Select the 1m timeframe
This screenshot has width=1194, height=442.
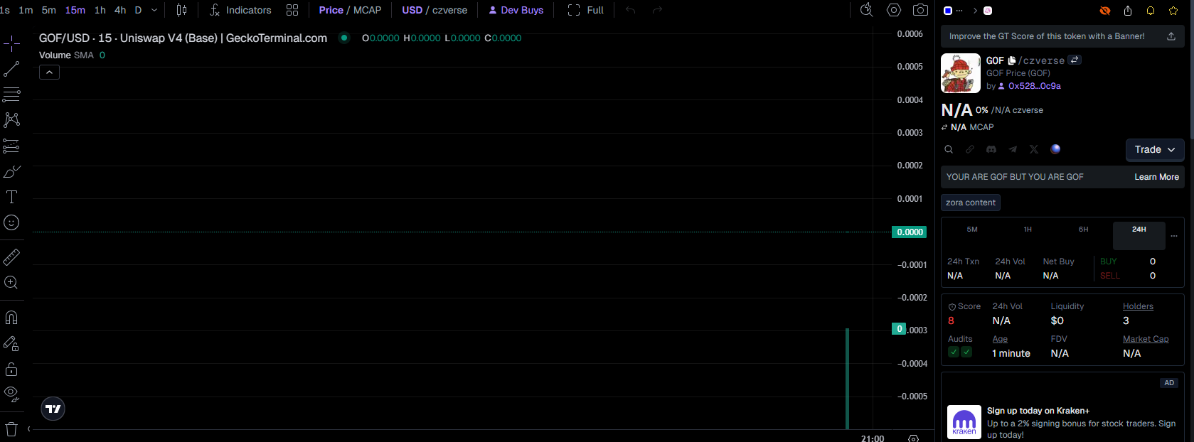[26, 10]
